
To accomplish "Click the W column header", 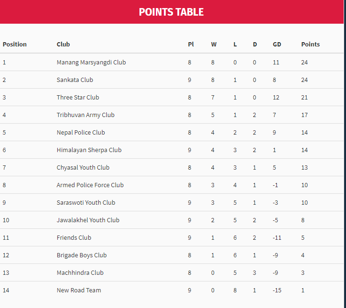I will pyautogui.click(x=214, y=44).
